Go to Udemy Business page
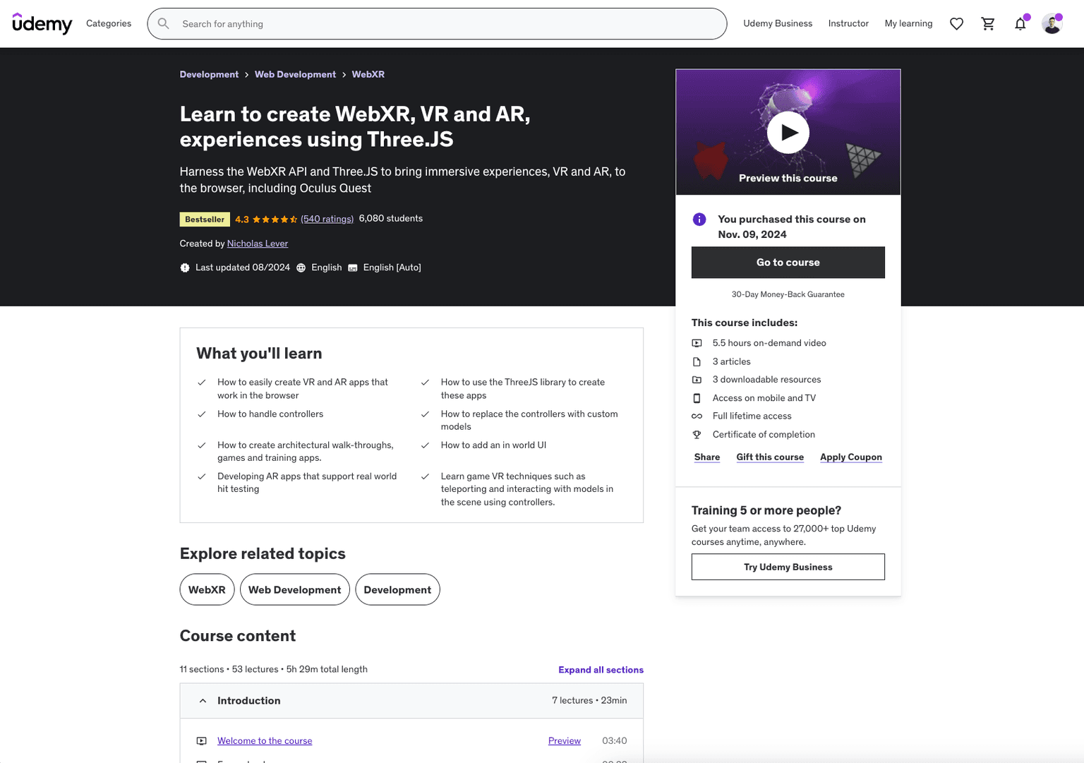 (777, 23)
